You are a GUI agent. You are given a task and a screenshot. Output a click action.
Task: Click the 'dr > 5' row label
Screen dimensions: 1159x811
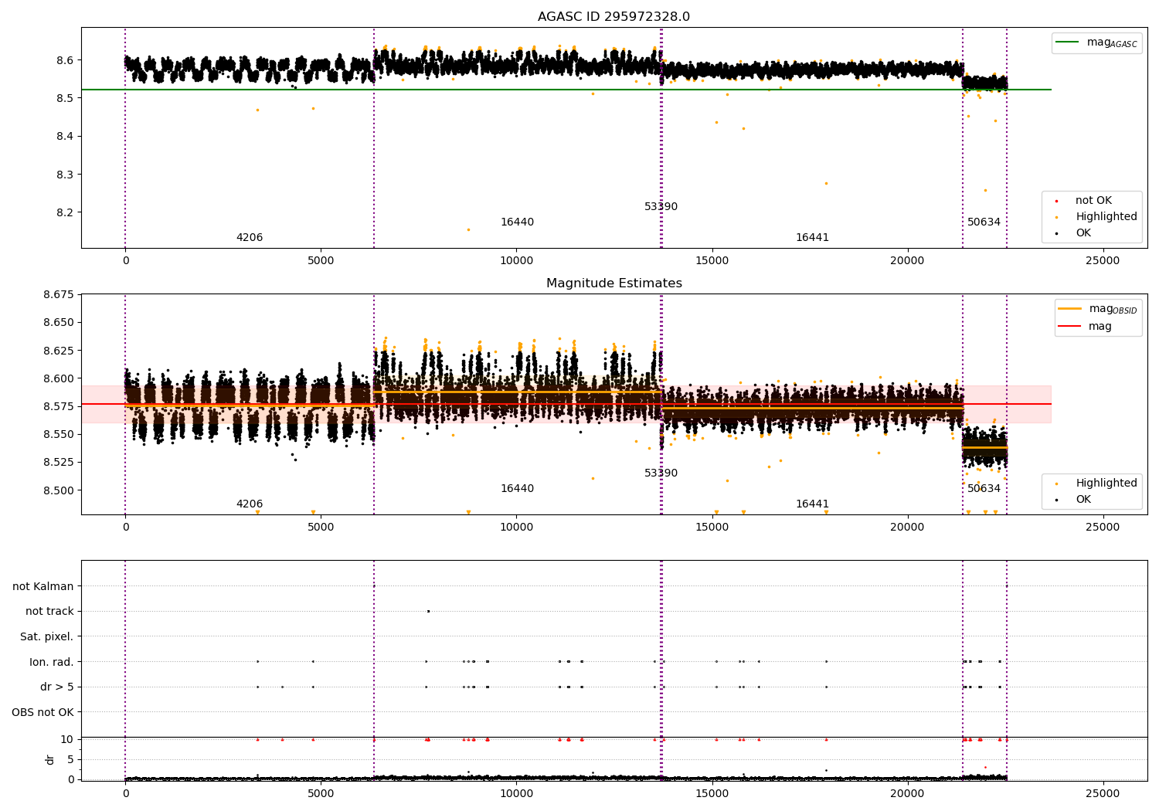[57, 687]
